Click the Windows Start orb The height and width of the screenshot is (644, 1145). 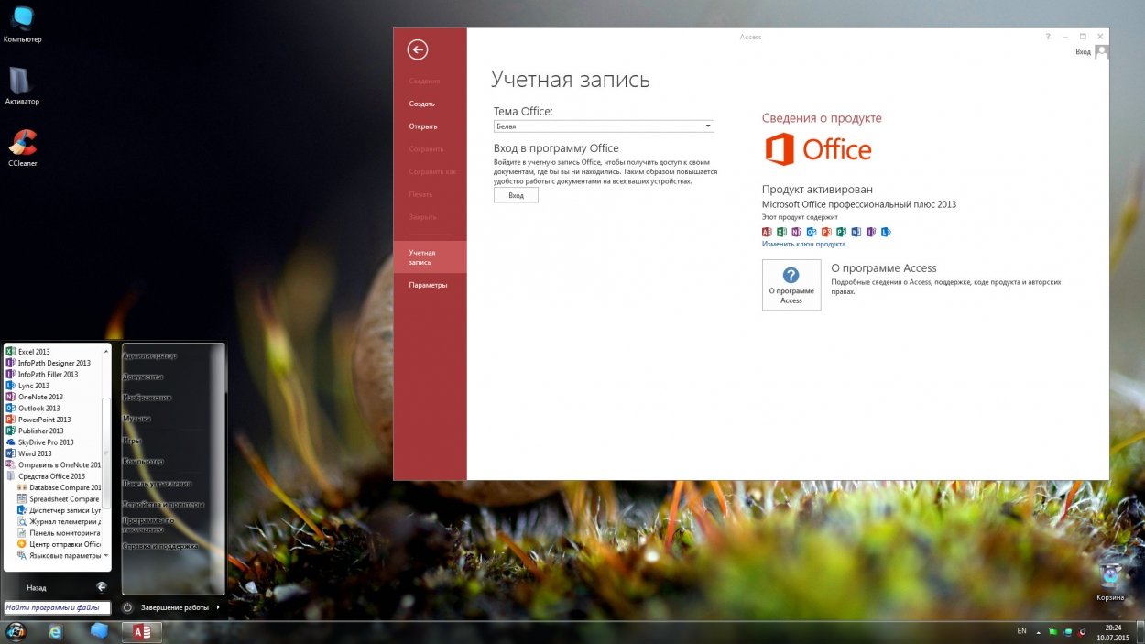[16, 631]
